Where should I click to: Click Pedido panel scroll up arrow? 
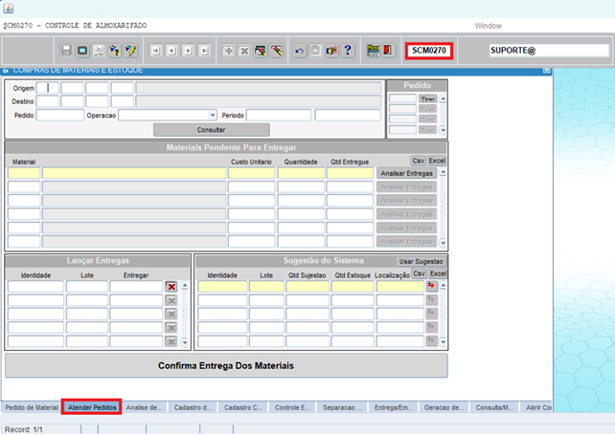pos(443,98)
